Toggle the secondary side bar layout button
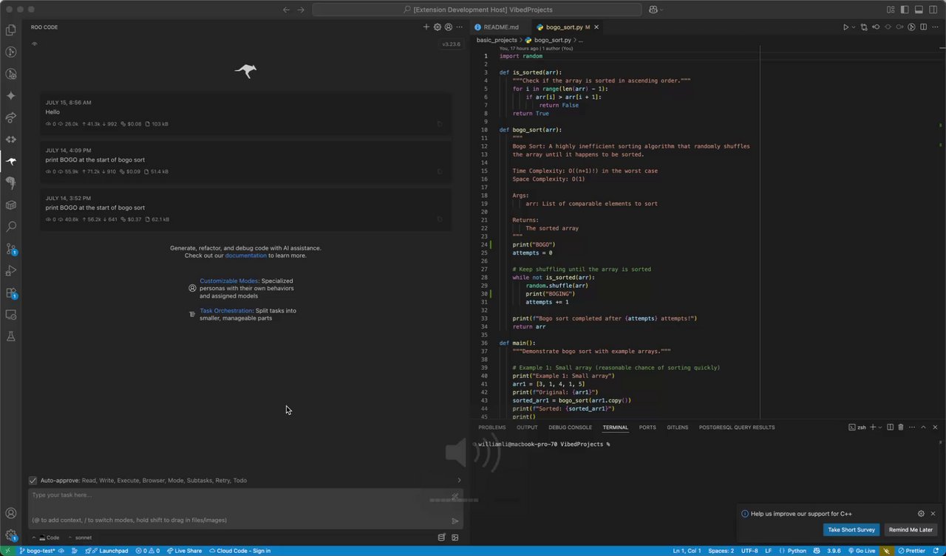Screen dimensions: 946x556 (933, 10)
